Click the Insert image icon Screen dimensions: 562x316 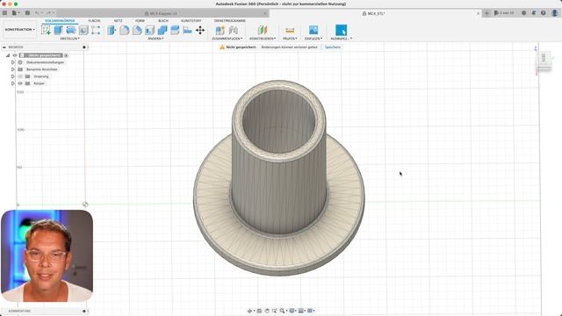point(313,30)
